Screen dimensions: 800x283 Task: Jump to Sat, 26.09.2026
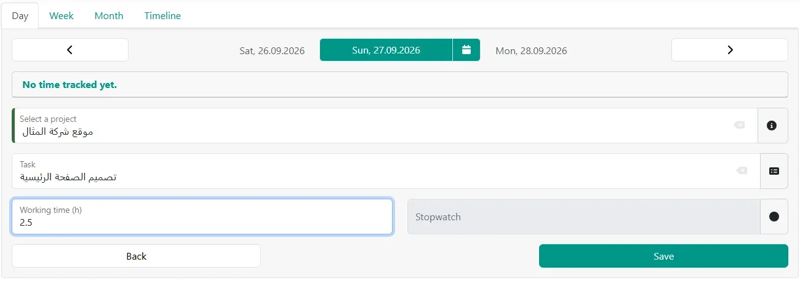coord(272,50)
